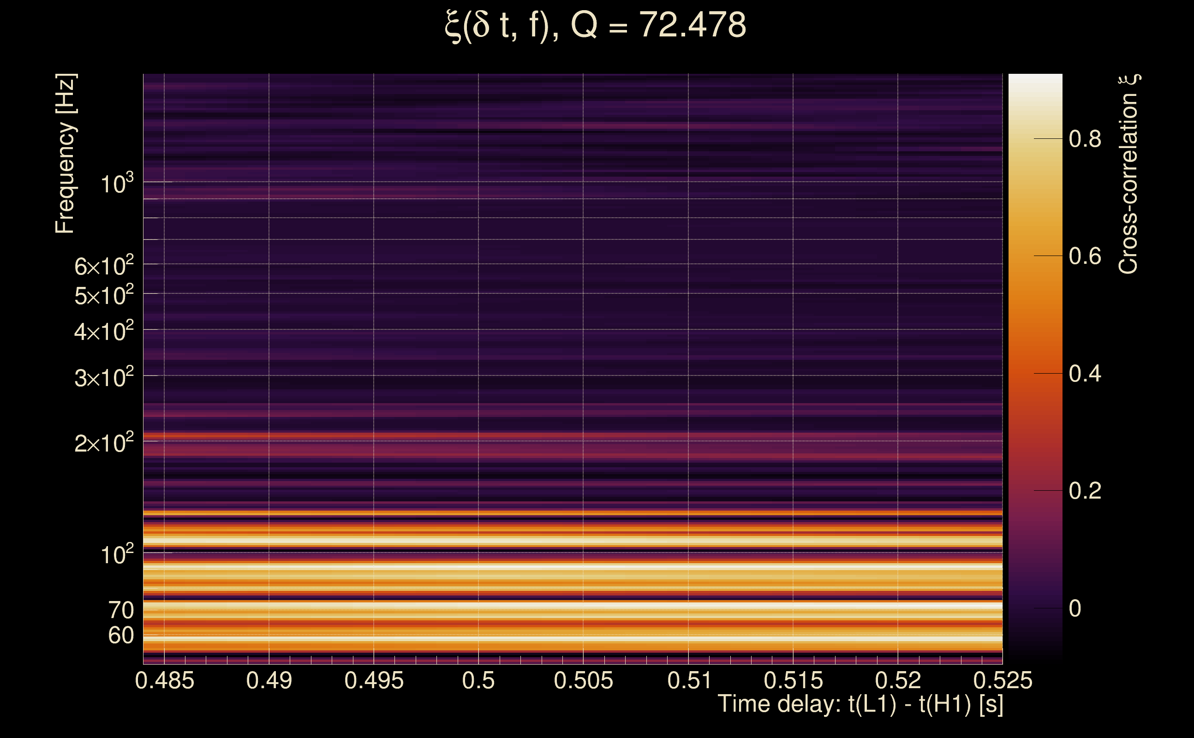Click the Time delay t(L1) - t(H1) axis label

coord(860,704)
